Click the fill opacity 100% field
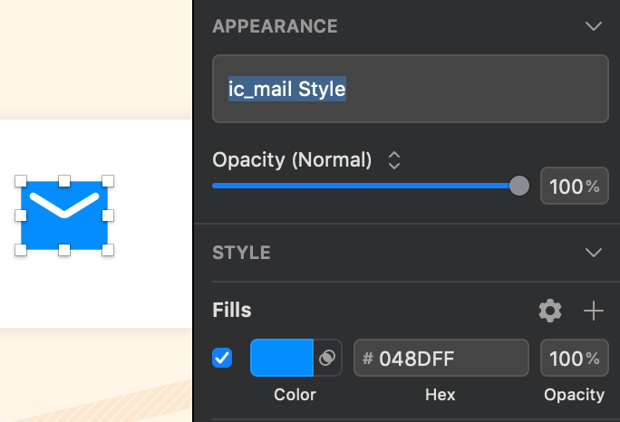This screenshot has width=620, height=422. click(x=574, y=358)
